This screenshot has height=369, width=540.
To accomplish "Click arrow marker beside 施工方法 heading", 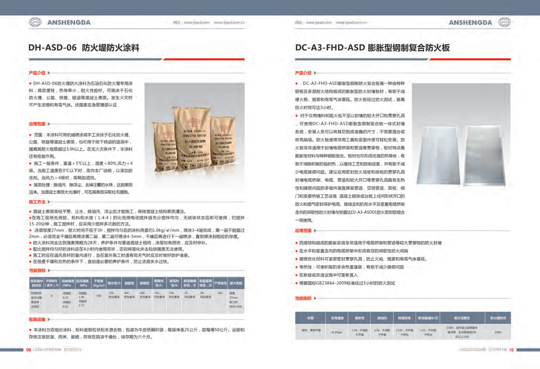I will click(49, 202).
